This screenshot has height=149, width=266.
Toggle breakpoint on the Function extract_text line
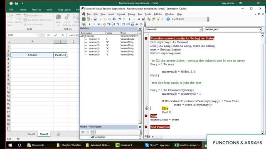point(146,38)
